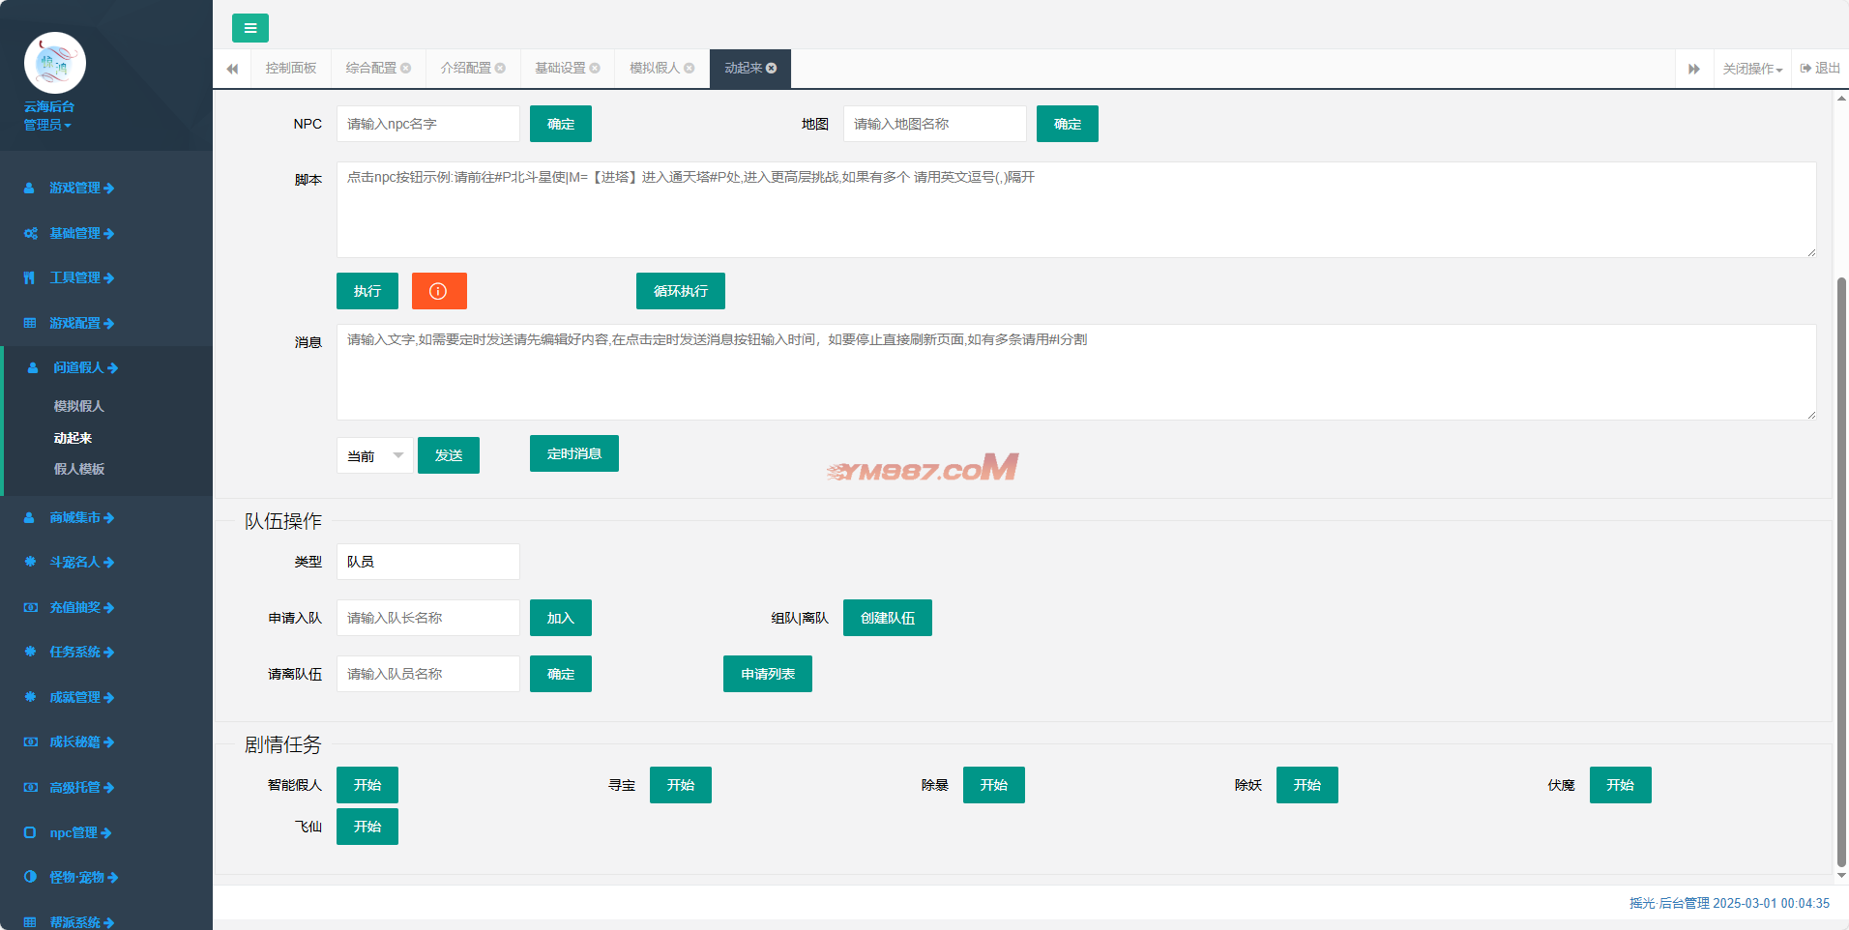This screenshot has width=1849, height=930.
Task: Click the green hamburger menu toggle
Action: pos(249,28)
